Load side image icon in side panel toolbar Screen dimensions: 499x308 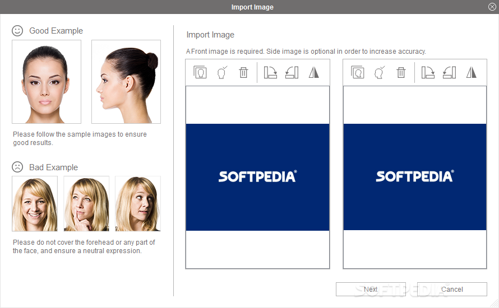coord(357,72)
